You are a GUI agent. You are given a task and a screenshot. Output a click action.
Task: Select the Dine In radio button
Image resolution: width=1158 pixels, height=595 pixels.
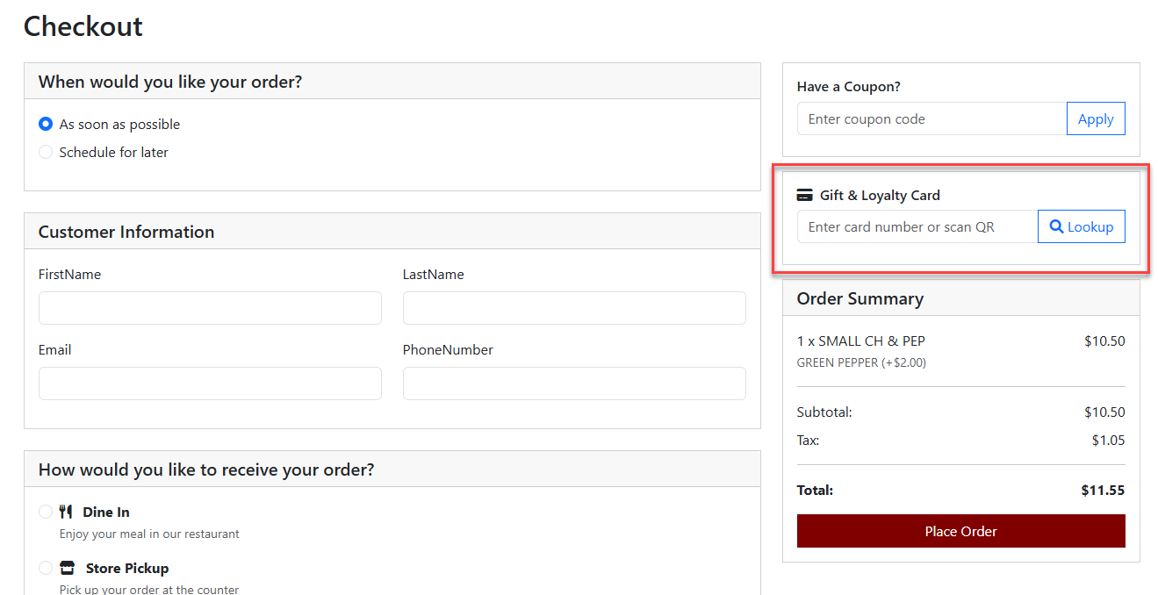pos(46,512)
